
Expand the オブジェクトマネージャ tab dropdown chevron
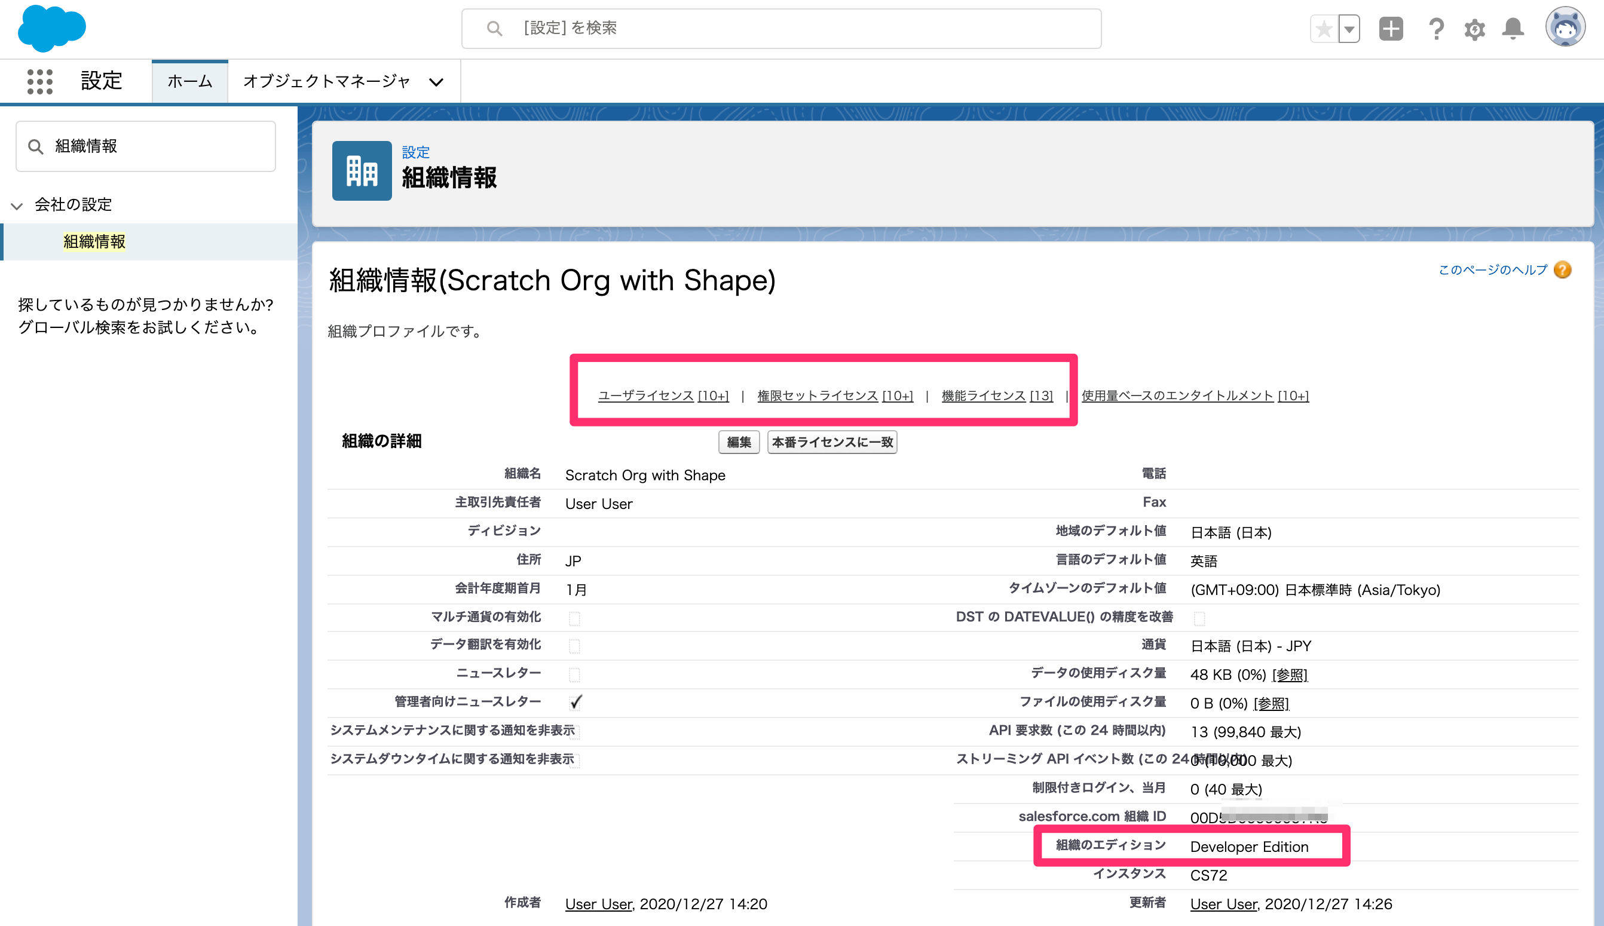[x=436, y=82]
